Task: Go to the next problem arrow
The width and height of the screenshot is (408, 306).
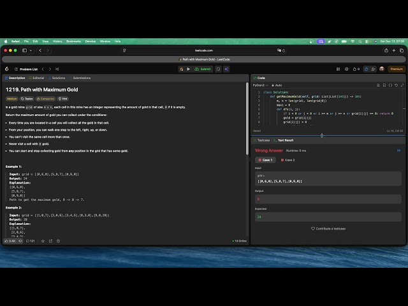Action: tap(51, 69)
